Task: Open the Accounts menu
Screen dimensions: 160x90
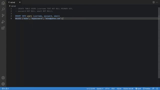Action: [x=3, y=78]
